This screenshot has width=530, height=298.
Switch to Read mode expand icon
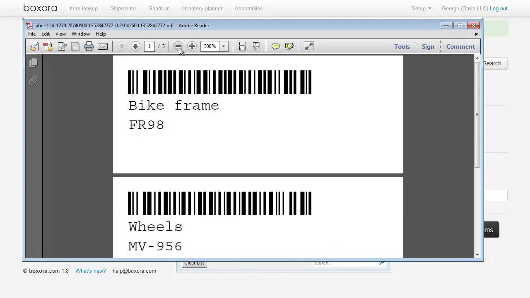point(309,46)
